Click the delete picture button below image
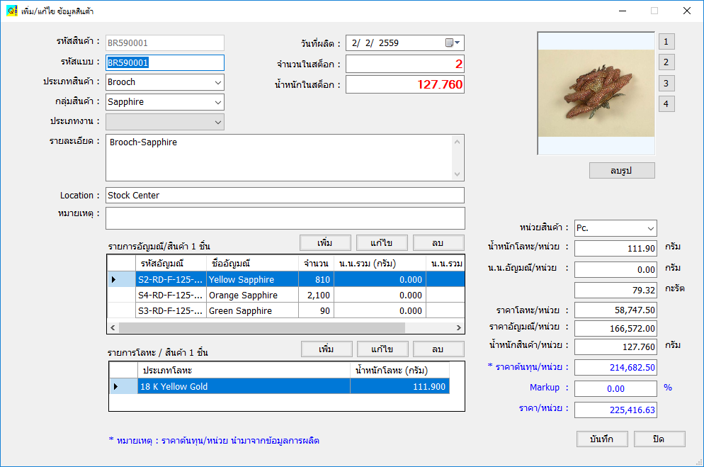The image size is (704, 467). point(621,171)
